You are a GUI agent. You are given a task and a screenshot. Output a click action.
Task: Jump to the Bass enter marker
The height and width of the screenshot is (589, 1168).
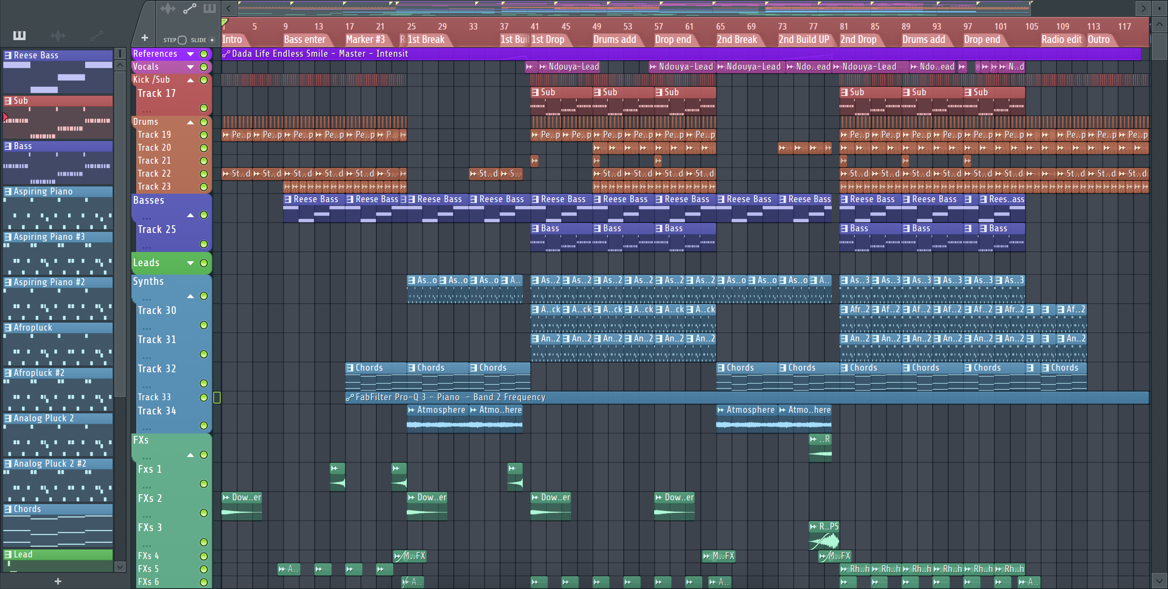pyautogui.click(x=305, y=39)
